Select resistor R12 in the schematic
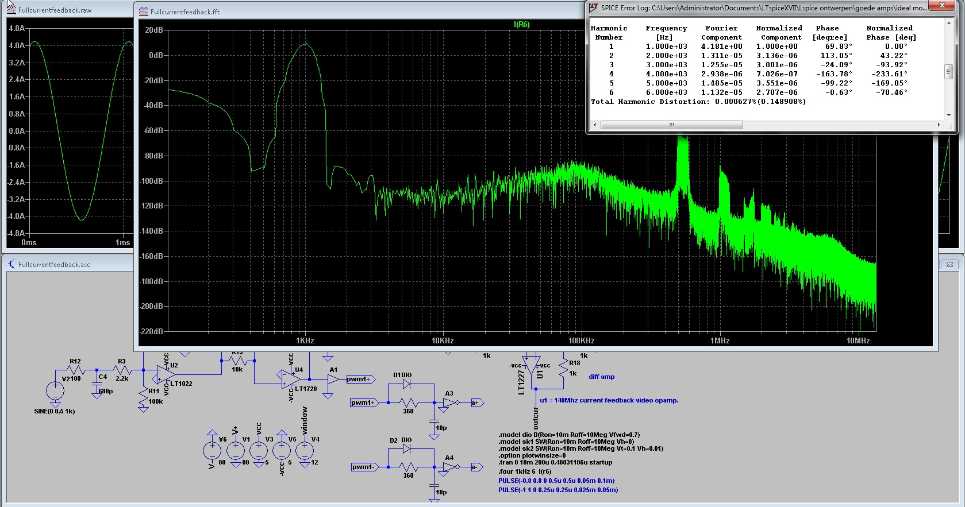965x507 pixels. 75,370
